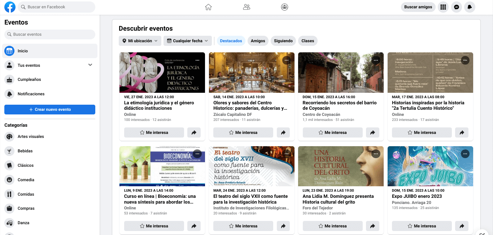This screenshot has width=493, height=235.
Task: Open options menu on Recorriendo los secretos event
Action: click(376, 60)
